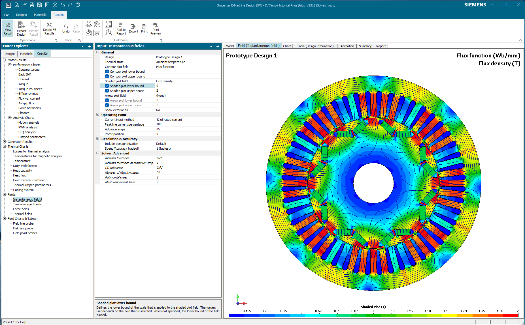Screen dimensions: 525x325
Task: Open Field line probe in the tree
Action: pos(23,223)
